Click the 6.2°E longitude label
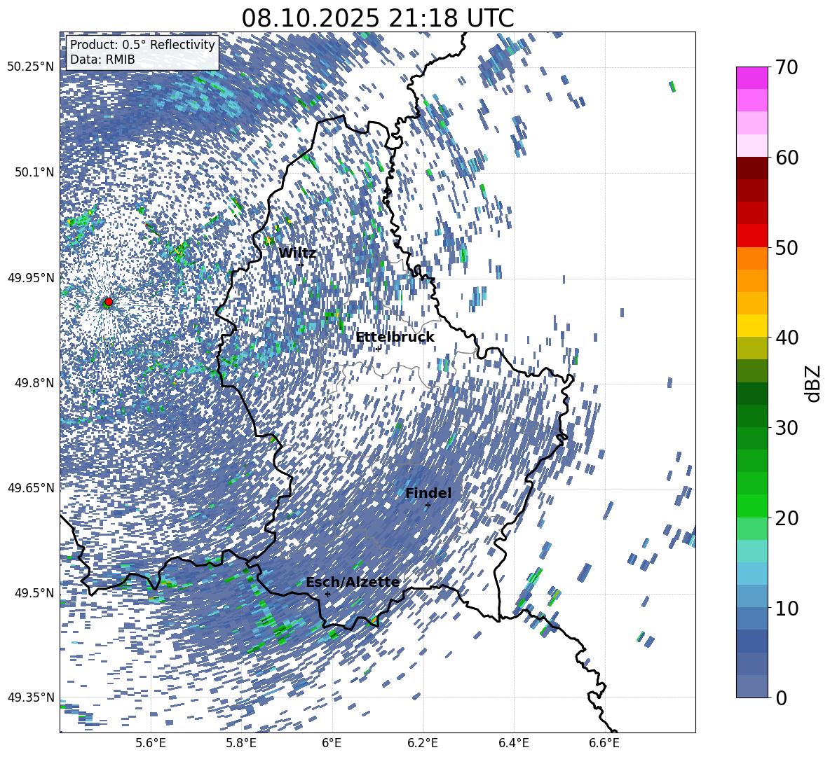The height and width of the screenshot is (757, 830). point(423,743)
